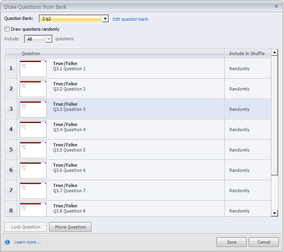
Task: Click the Edit question bank link
Action: click(130, 19)
